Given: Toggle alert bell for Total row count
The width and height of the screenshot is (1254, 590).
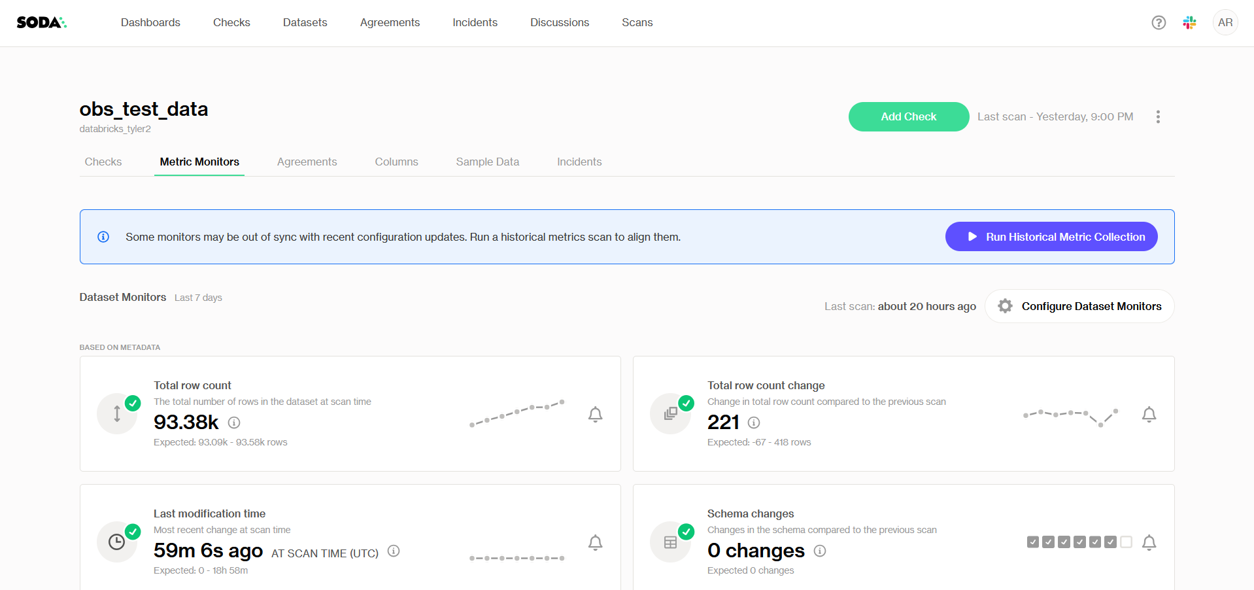Looking at the screenshot, I should [x=595, y=415].
